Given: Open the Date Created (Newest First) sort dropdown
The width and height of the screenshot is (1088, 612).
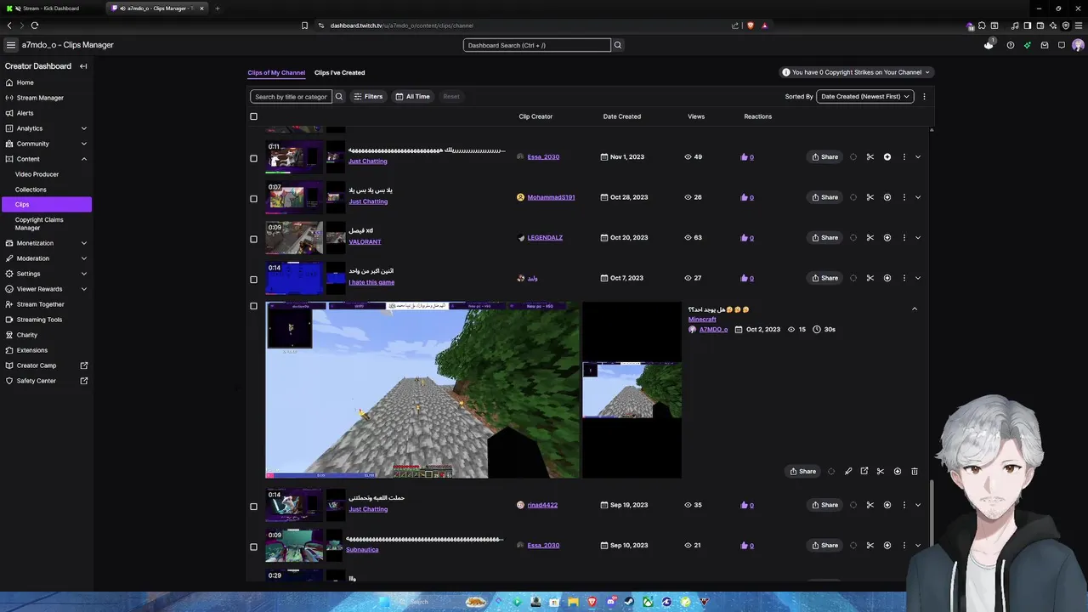Looking at the screenshot, I should click(x=864, y=96).
